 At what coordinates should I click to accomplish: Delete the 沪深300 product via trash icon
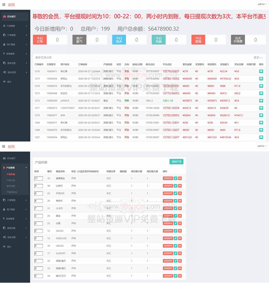coord(180,193)
